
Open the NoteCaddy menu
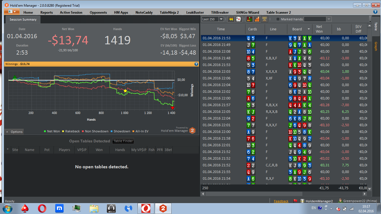(x=144, y=12)
